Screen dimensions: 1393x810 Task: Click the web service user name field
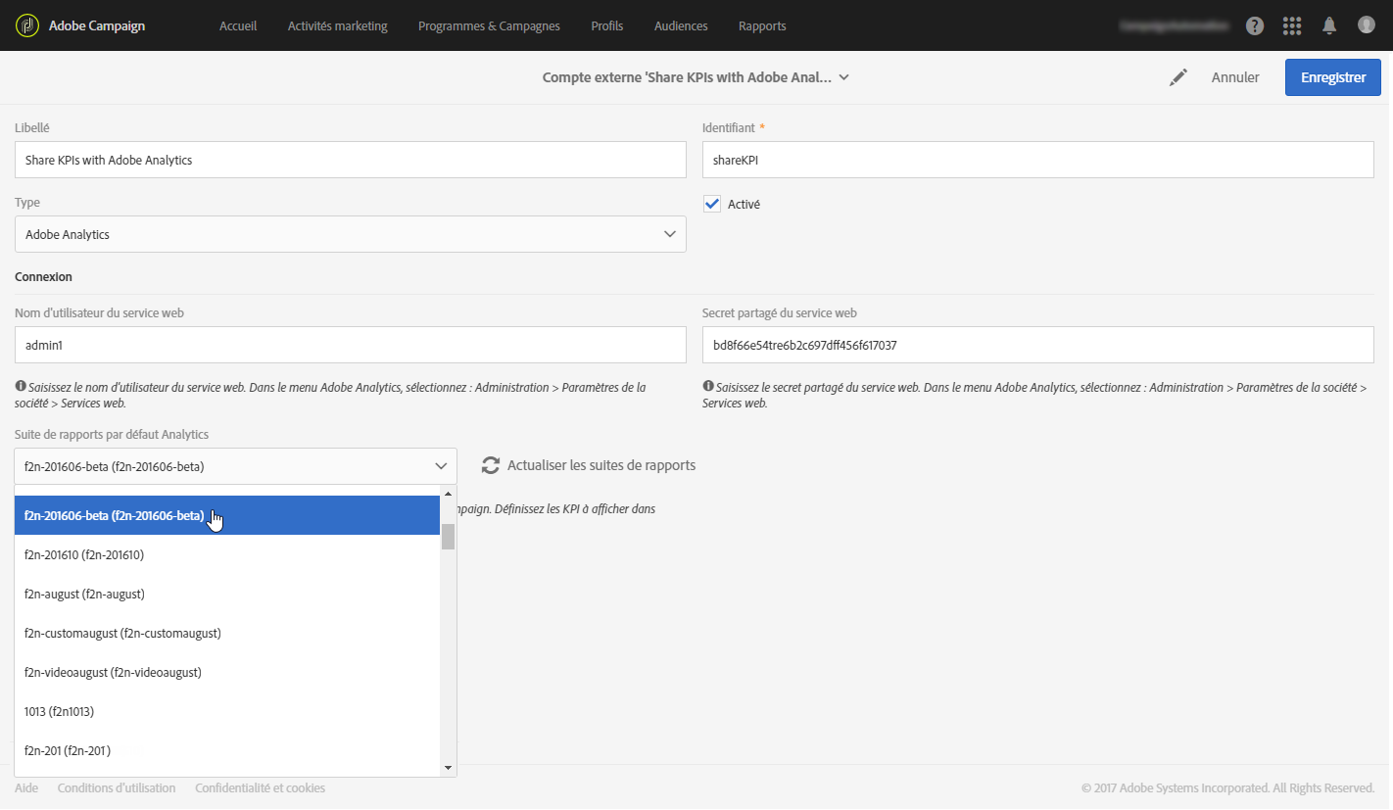point(351,345)
